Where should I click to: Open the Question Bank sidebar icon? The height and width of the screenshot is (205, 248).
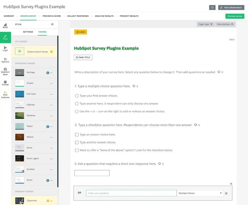pos(5,72)
